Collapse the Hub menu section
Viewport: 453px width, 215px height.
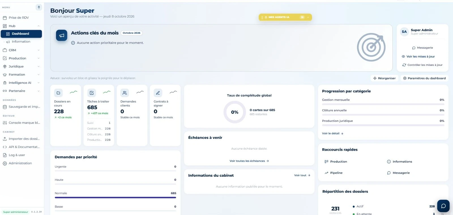point(39,26)
